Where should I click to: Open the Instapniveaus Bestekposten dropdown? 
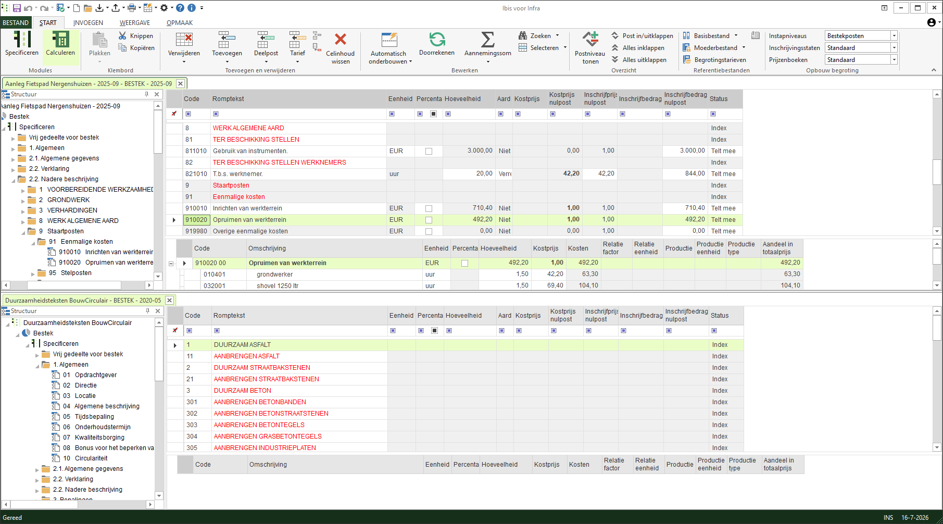894,35
